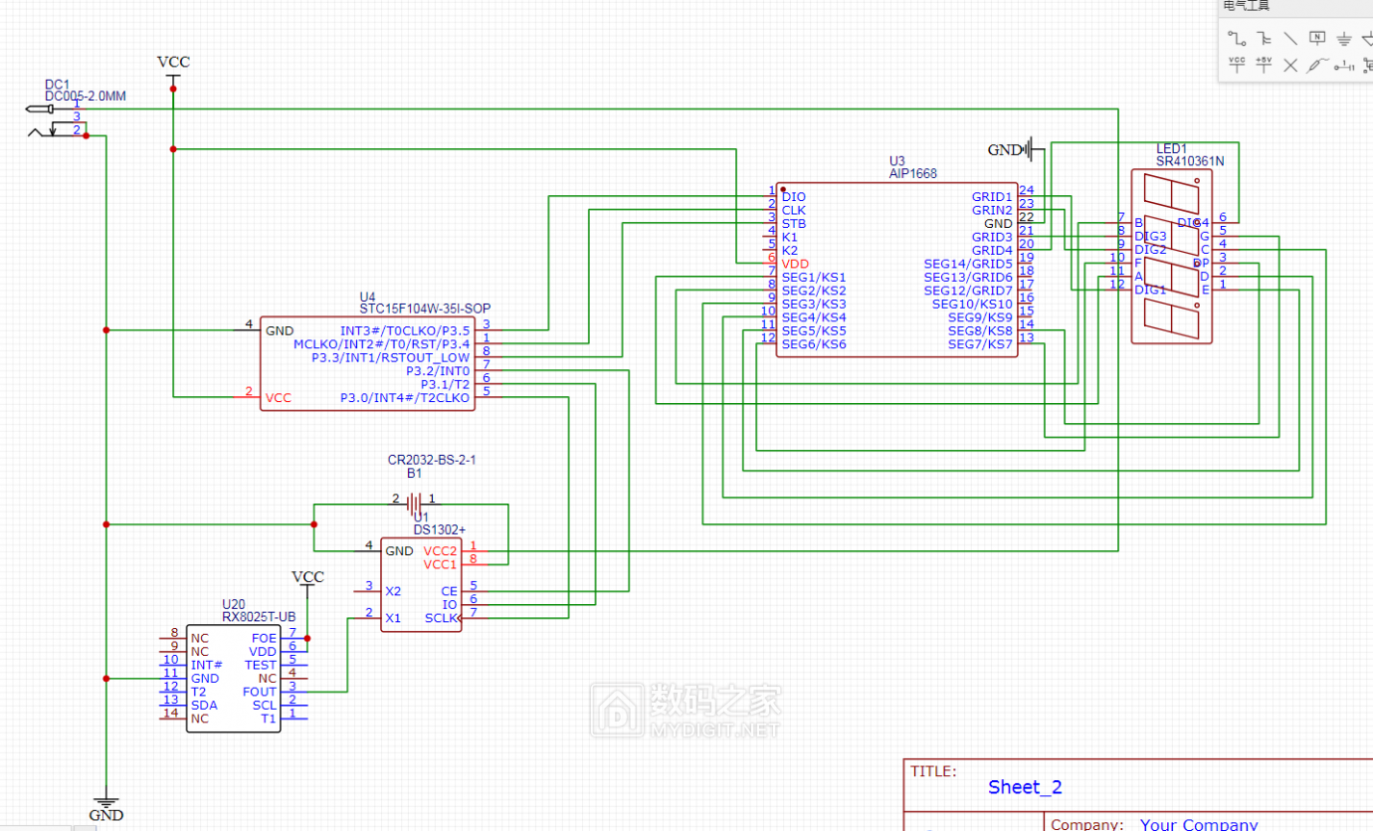Select the DC1 power jack symbol
This screenshot has width=1373, height=831.
point(55,119)
